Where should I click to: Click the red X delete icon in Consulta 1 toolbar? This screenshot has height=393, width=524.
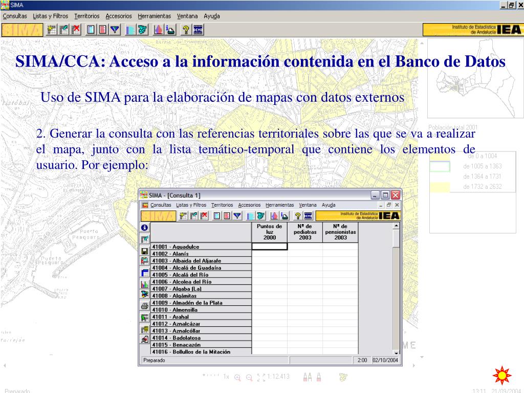click(x=204, y=216)
